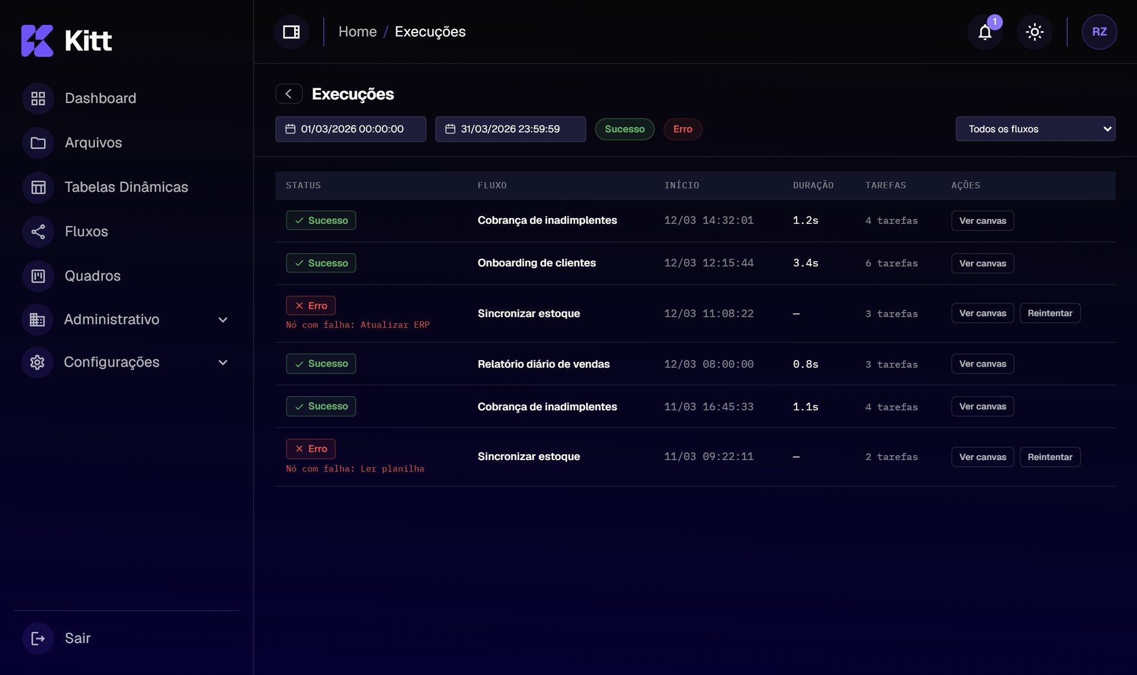
Task: Click calendar icon in end date field
Action: (x=450, y=129)
